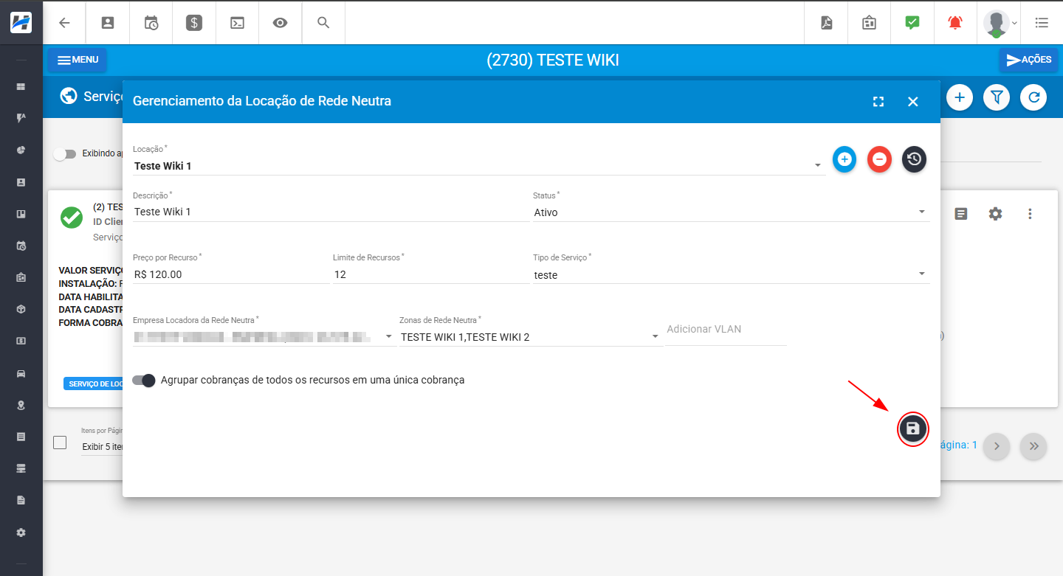
Task: Open sidebar settings gear at bottom
Action: [21, 532]
